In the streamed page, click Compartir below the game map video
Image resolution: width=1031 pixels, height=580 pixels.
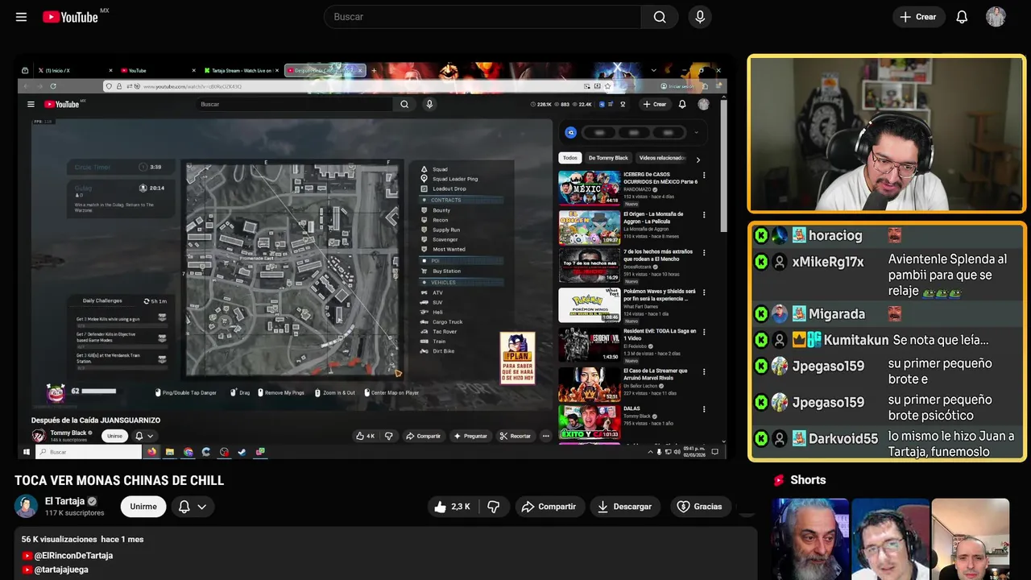click(424, 436)
